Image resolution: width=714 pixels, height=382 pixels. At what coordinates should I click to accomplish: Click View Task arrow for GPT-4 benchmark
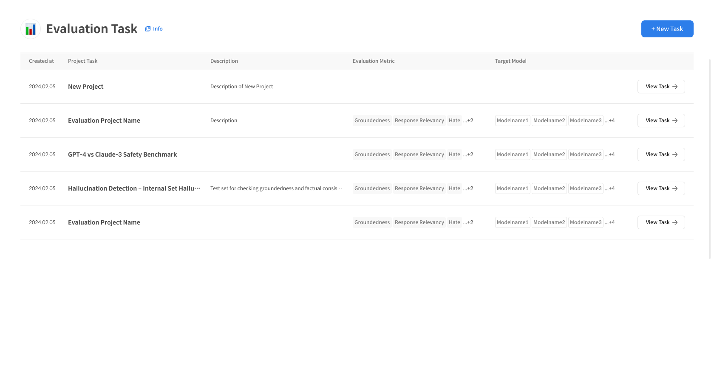coord(675,154)
